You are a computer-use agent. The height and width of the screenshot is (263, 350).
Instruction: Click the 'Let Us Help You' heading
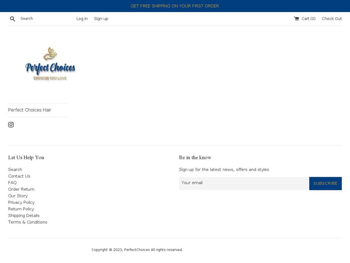click(x=26, y=157)
